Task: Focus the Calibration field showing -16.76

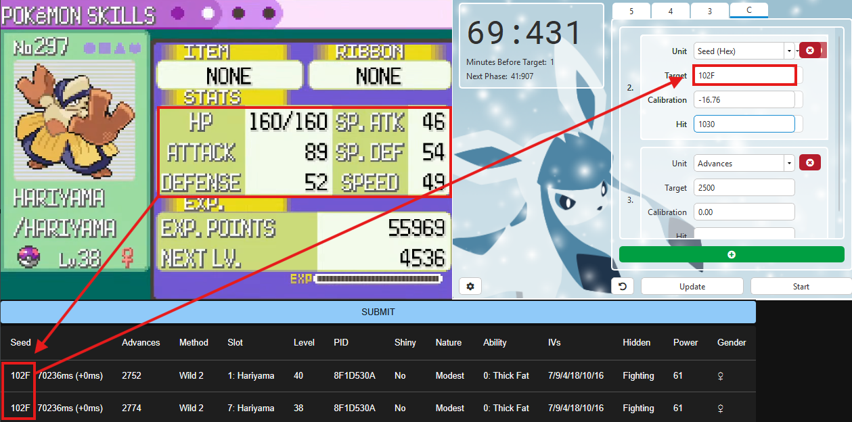Action: (744, 99)
